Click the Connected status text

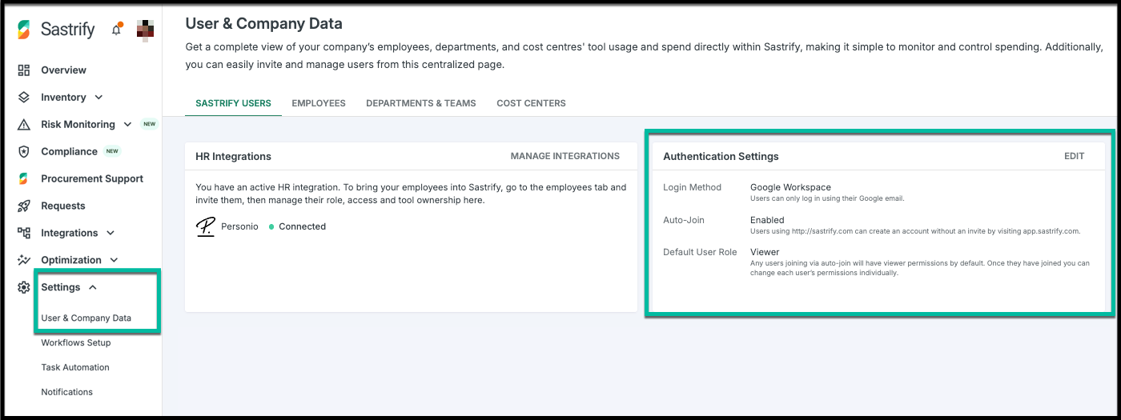302,227
